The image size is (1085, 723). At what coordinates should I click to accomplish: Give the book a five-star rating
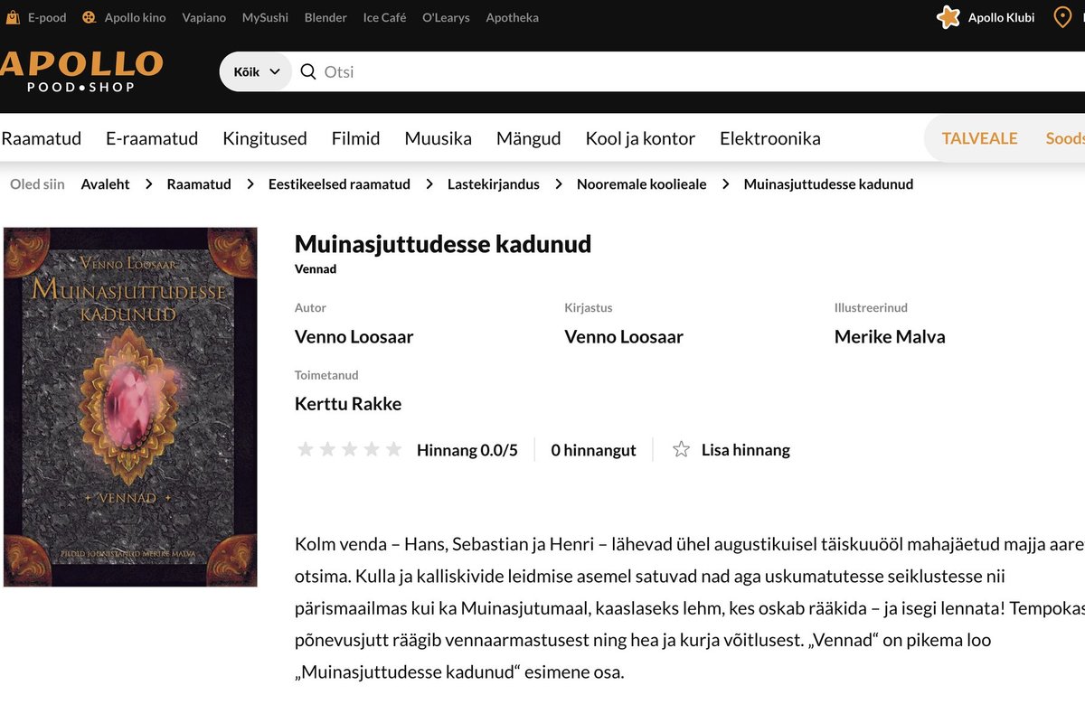[x=393, y=448]
